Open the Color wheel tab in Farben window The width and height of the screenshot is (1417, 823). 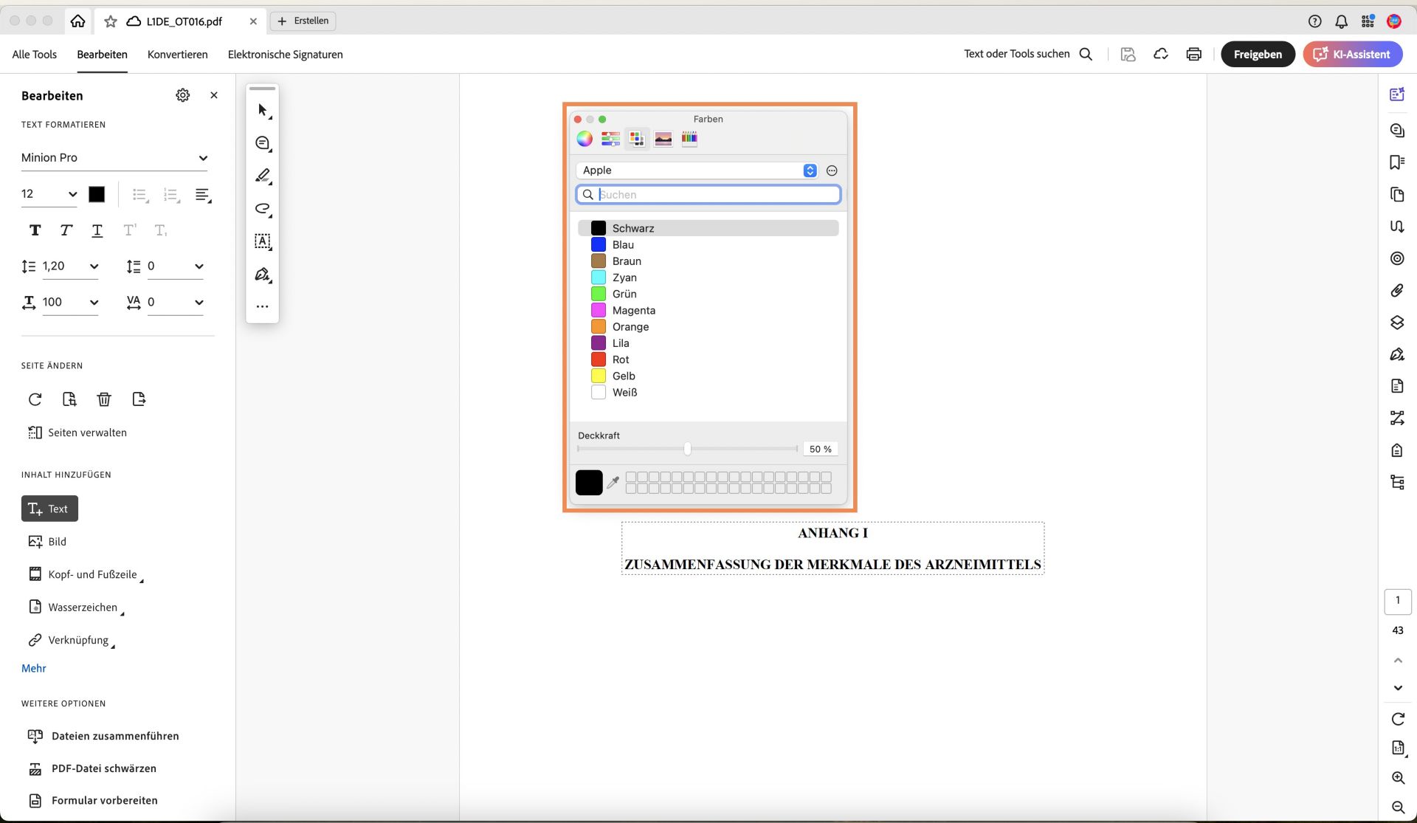[x=585, y=138]
